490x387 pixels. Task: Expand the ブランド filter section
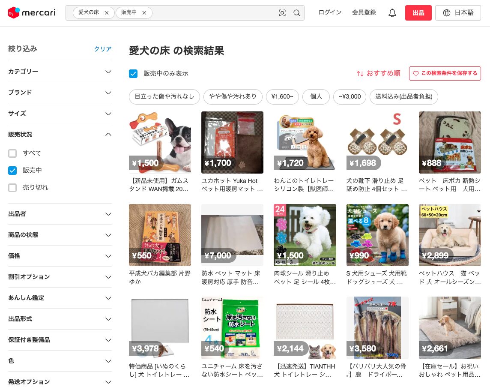click(108, 93)
